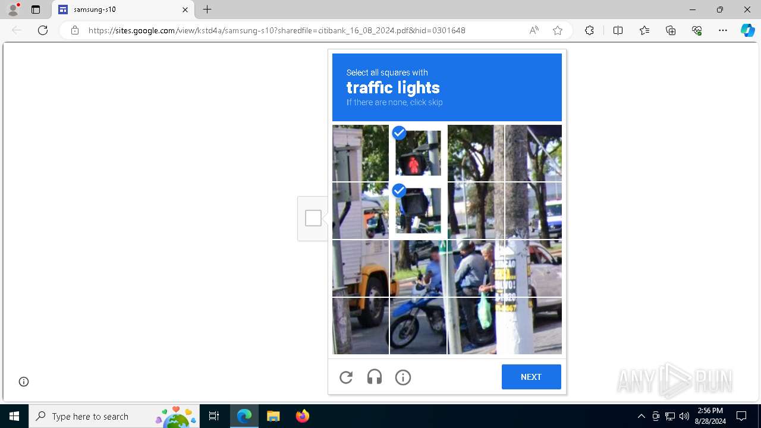Screen dimensions: 761x428
Task: Add this page to favorites
Action: click(558, 30)
